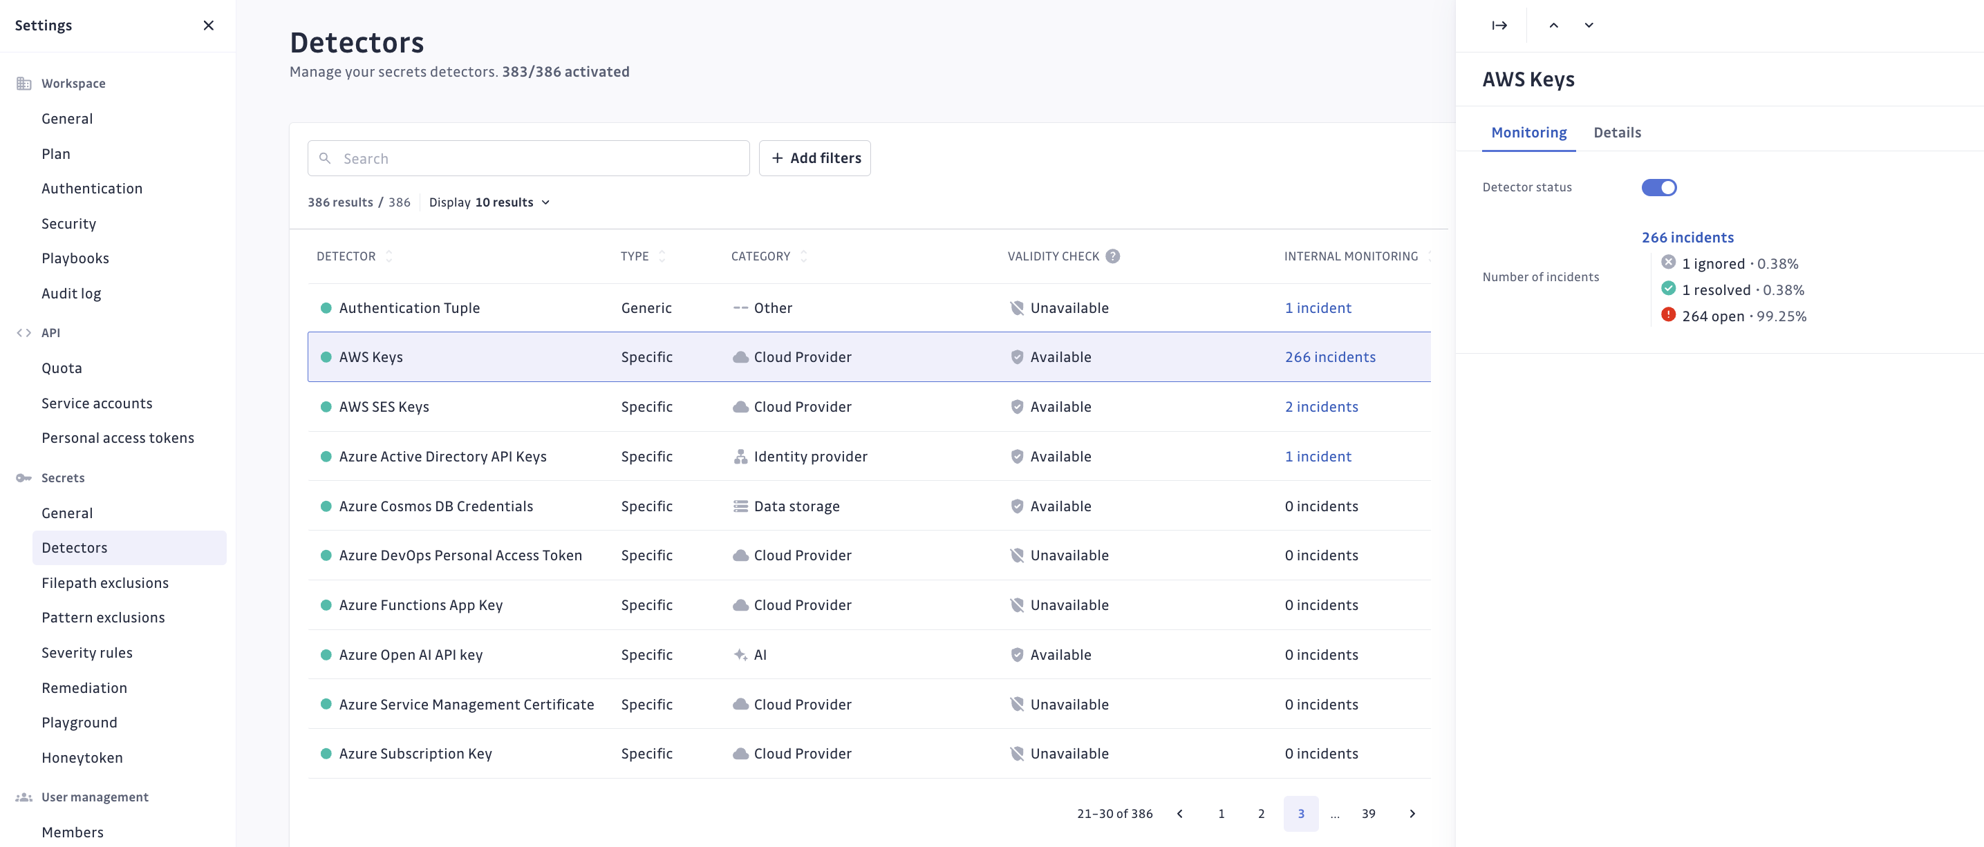Click the User management people icon

24,797
